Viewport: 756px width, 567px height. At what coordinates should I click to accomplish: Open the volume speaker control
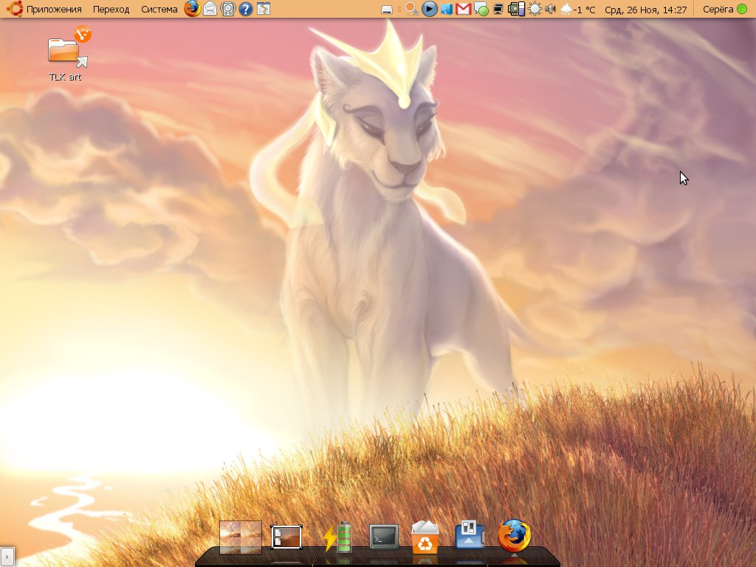pyautogui.click(x=549, y=9)
